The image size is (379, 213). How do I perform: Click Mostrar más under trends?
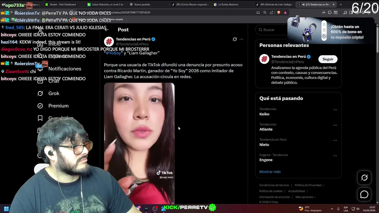coord(270,172)
